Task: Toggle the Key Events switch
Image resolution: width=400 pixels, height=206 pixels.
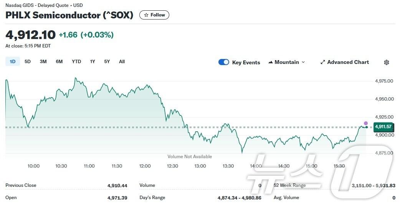Action: (223, 62)
